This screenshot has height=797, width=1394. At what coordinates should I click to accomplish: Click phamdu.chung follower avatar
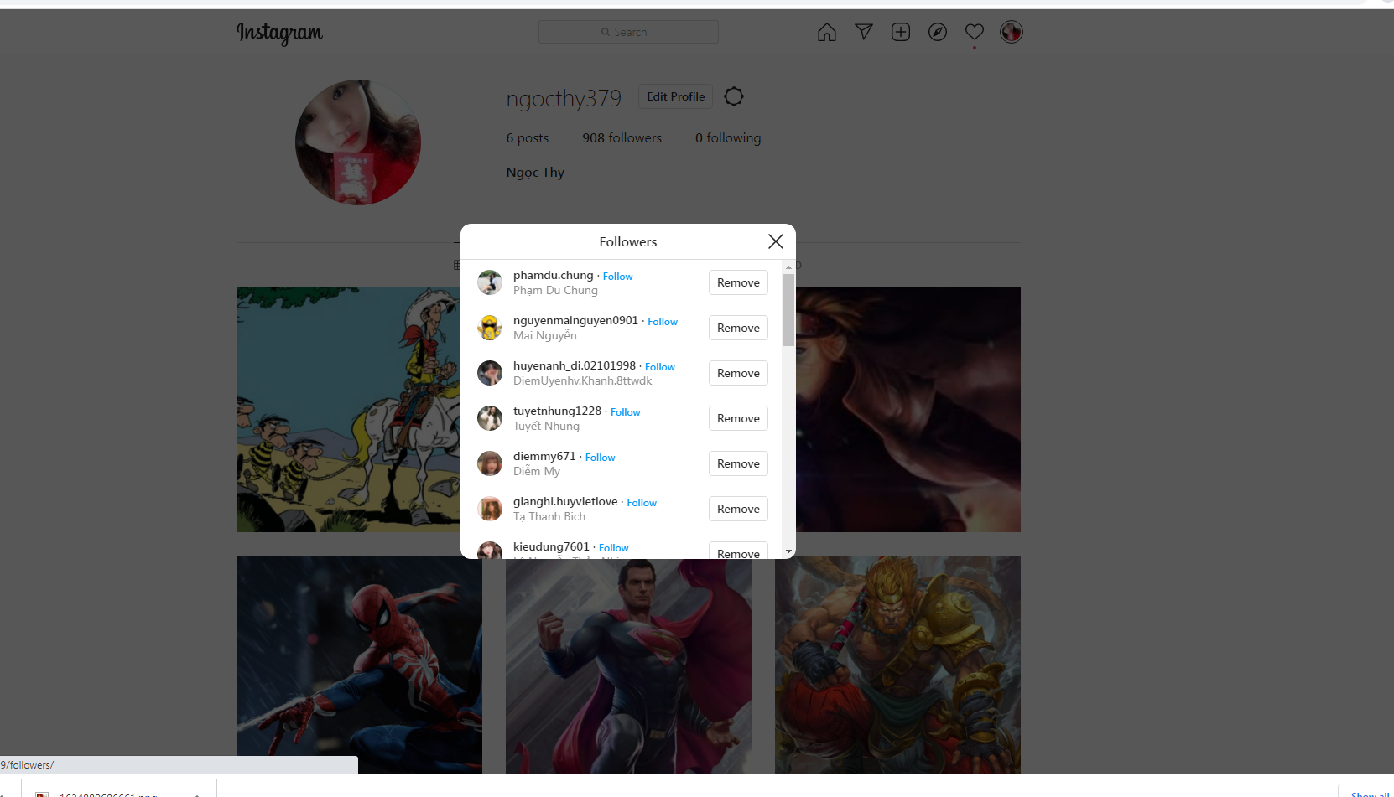click(x=490, y=282)
